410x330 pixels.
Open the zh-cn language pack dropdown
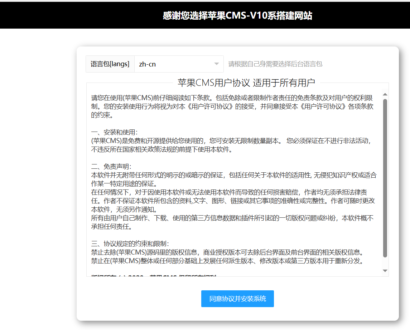click(x=179, y=64)
